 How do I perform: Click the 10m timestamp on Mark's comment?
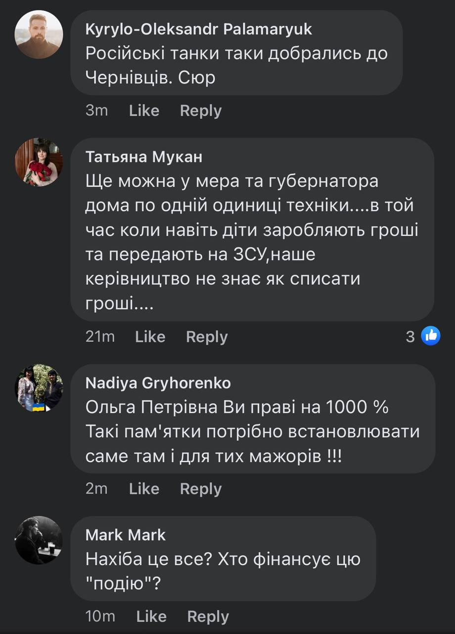[100, 617]
